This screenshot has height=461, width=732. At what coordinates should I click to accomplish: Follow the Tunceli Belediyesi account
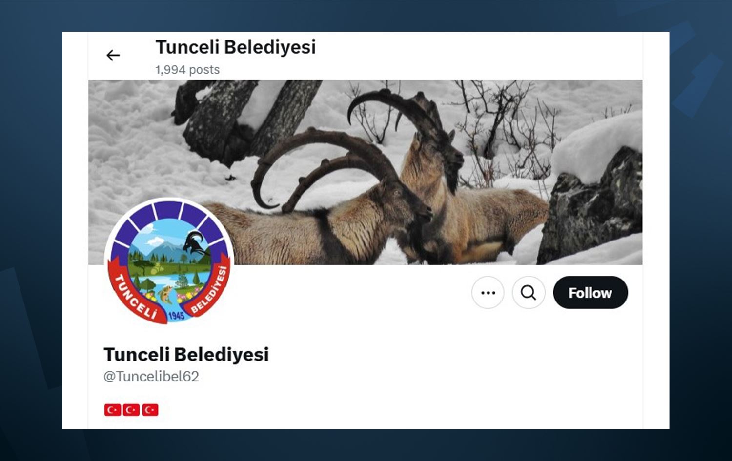pos(590,293)
